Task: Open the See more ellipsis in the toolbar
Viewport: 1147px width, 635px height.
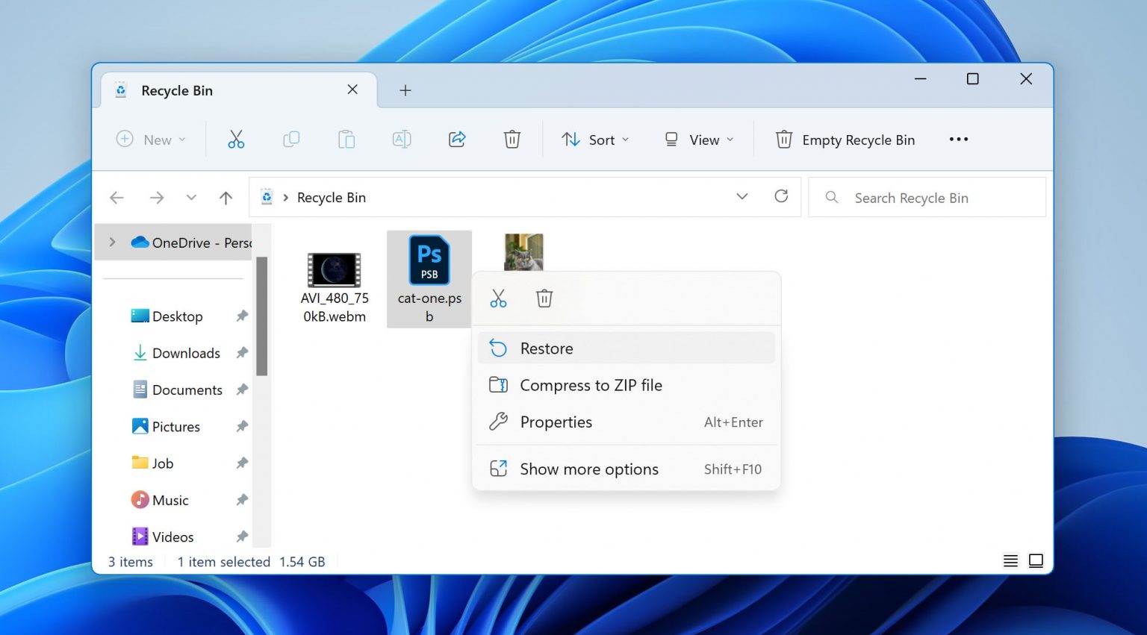Action: tap(959, 139)
